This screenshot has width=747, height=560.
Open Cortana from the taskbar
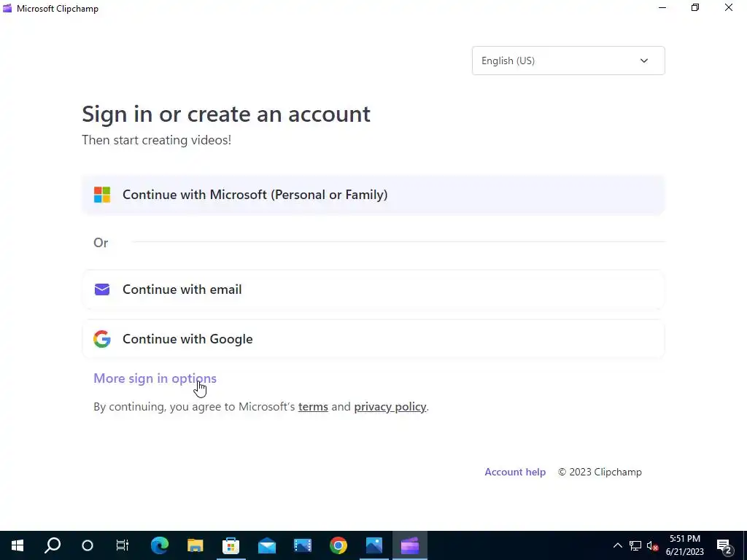pyautogui.click(x=88, y=545)
